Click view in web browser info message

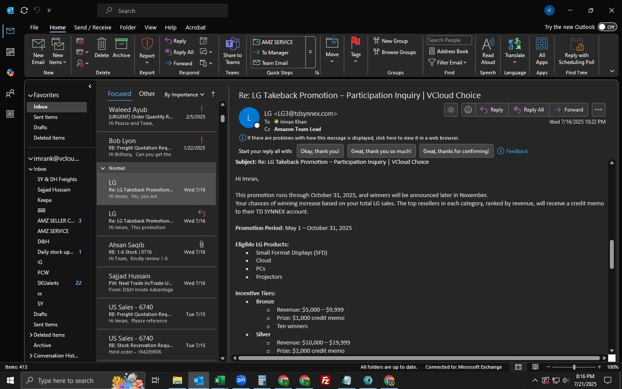(353, 138)
